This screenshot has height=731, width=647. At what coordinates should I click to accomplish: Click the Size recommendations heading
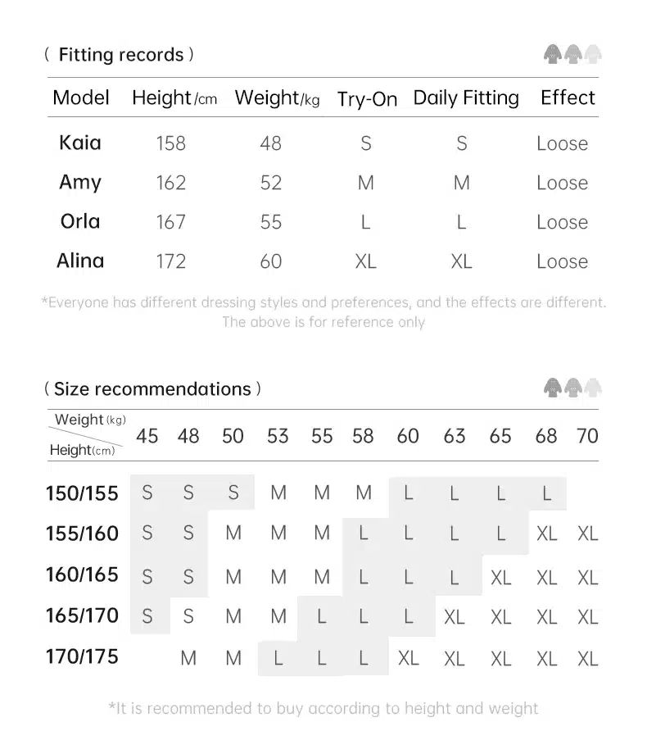point(152,388)
